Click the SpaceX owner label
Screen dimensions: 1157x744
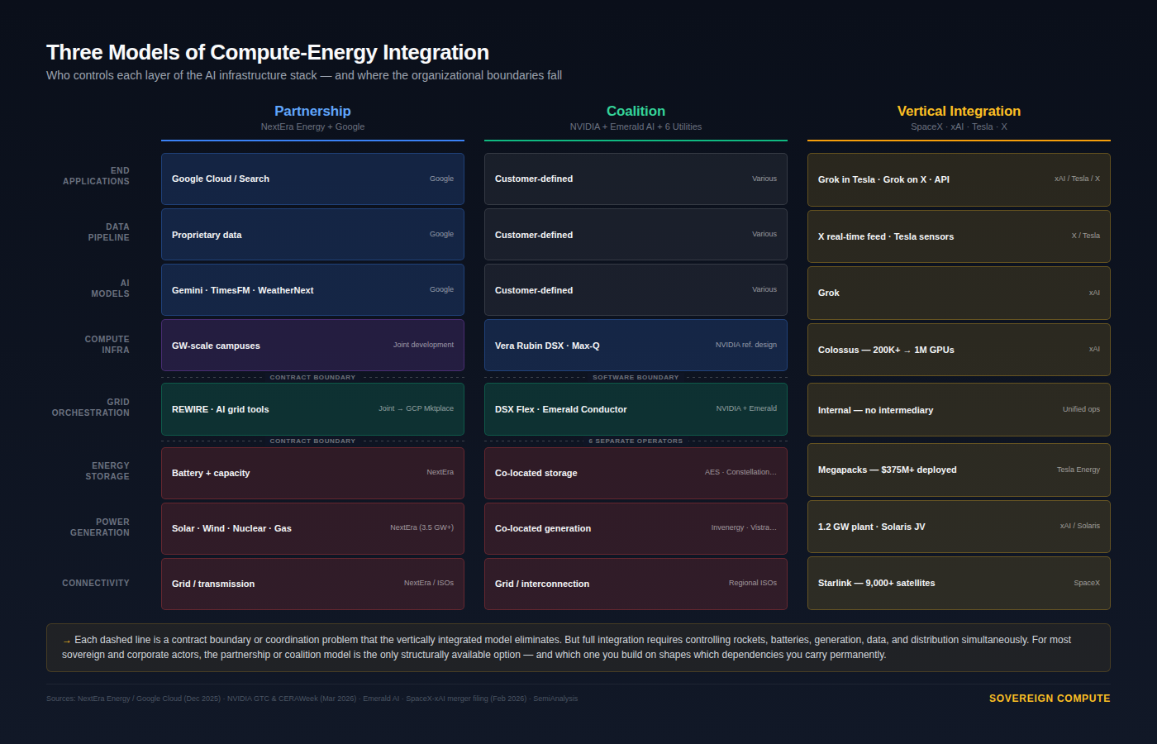pyautogui.click(x=1087, y=583)
